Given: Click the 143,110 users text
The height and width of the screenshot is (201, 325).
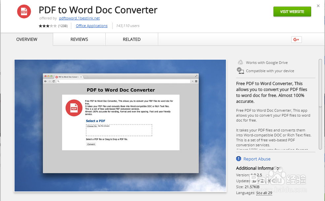Looking at the screenshot, I should click(128, 26).
